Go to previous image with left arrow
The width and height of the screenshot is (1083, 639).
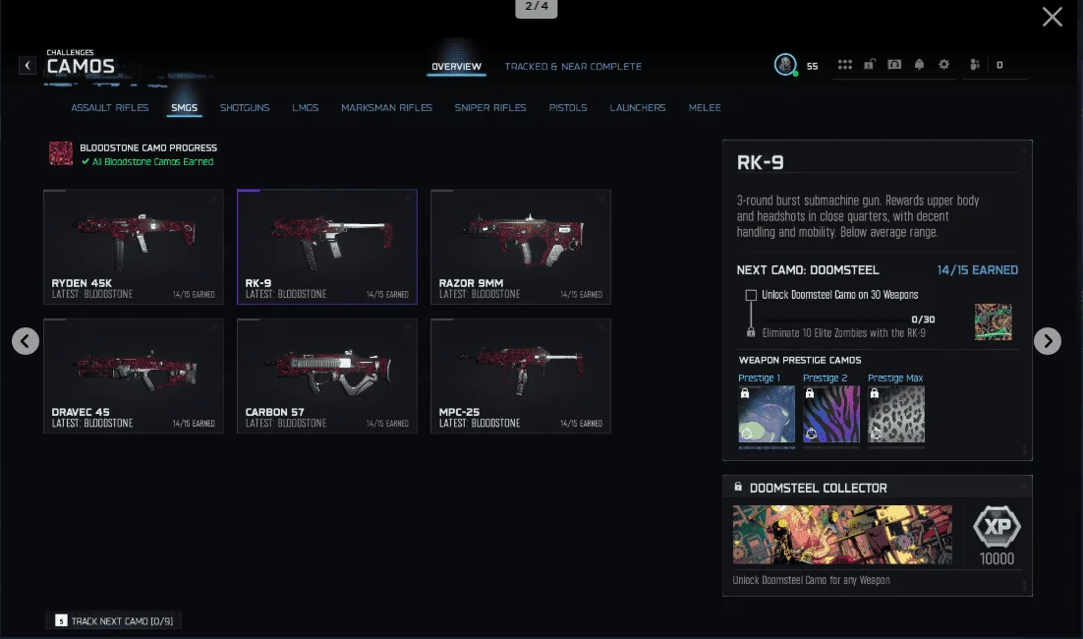pos(26,341)
